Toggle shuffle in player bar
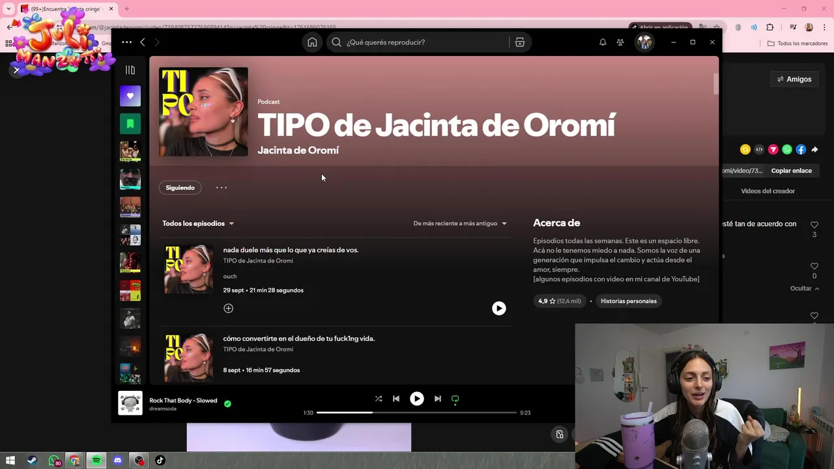Image resolution: width=834 pixels, height=469 pixels. pos(379,399)
